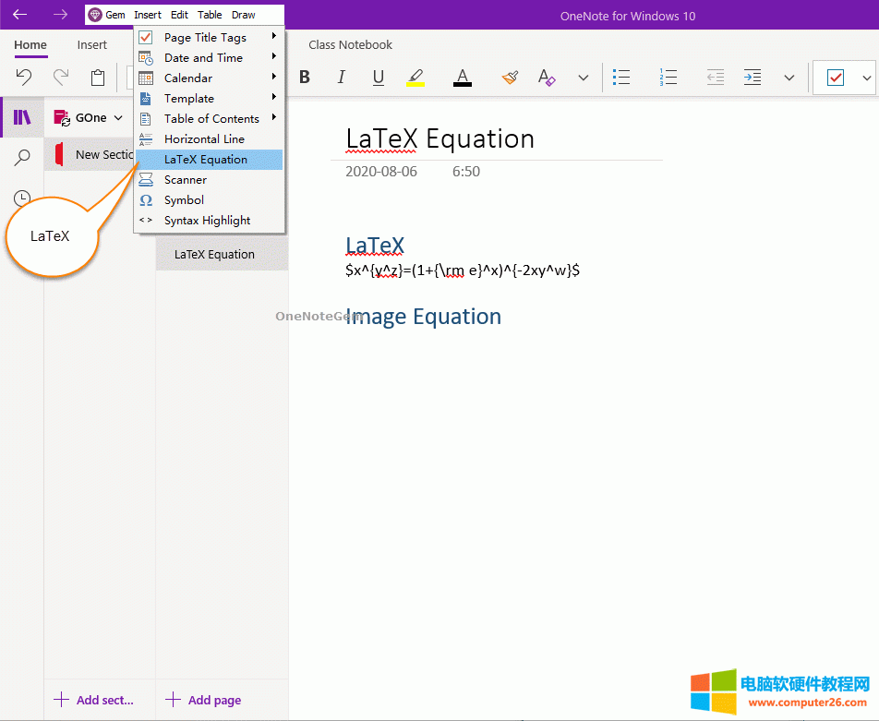Expand the GOne notebook dropdown
The image size is (879, 721).
point(118,118)
